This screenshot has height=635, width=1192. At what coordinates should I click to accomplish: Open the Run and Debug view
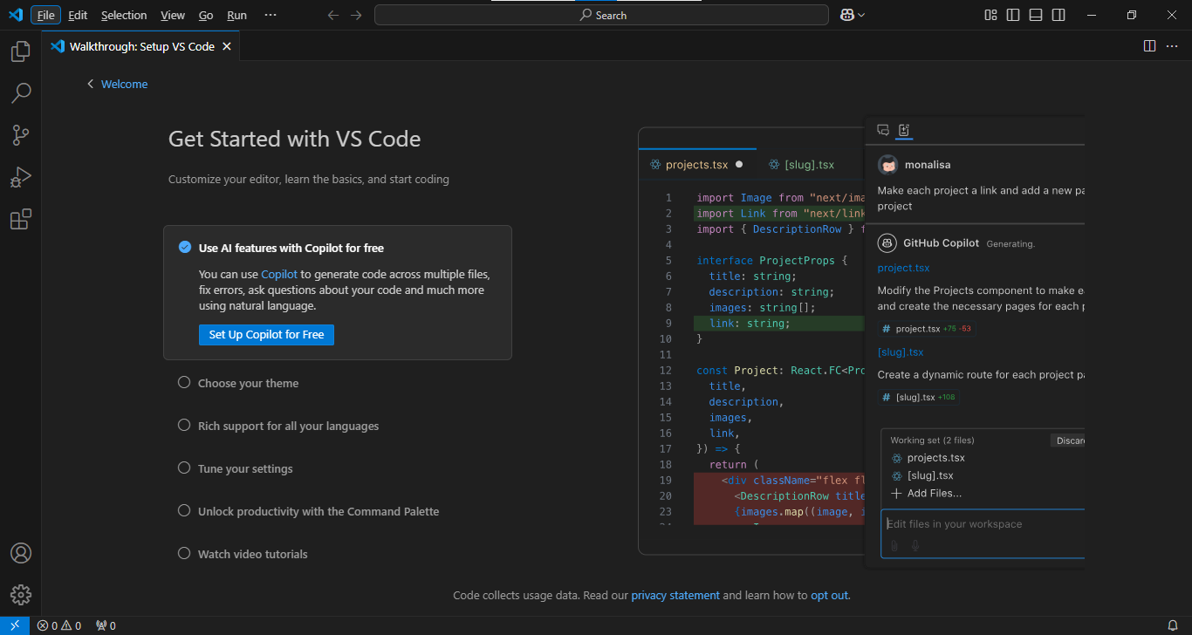click(20, 177)
